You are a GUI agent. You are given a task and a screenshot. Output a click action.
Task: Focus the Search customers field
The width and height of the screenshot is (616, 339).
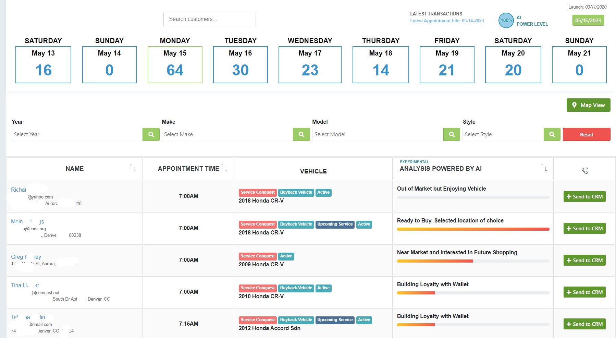pyautogui.click(x=209, y=19)
